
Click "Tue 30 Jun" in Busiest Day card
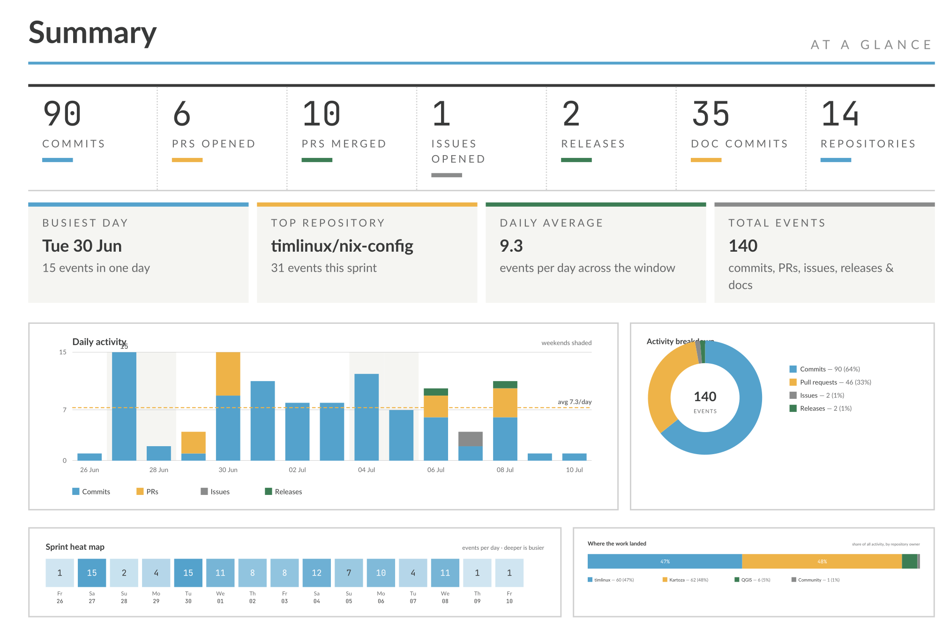[82, 246]
